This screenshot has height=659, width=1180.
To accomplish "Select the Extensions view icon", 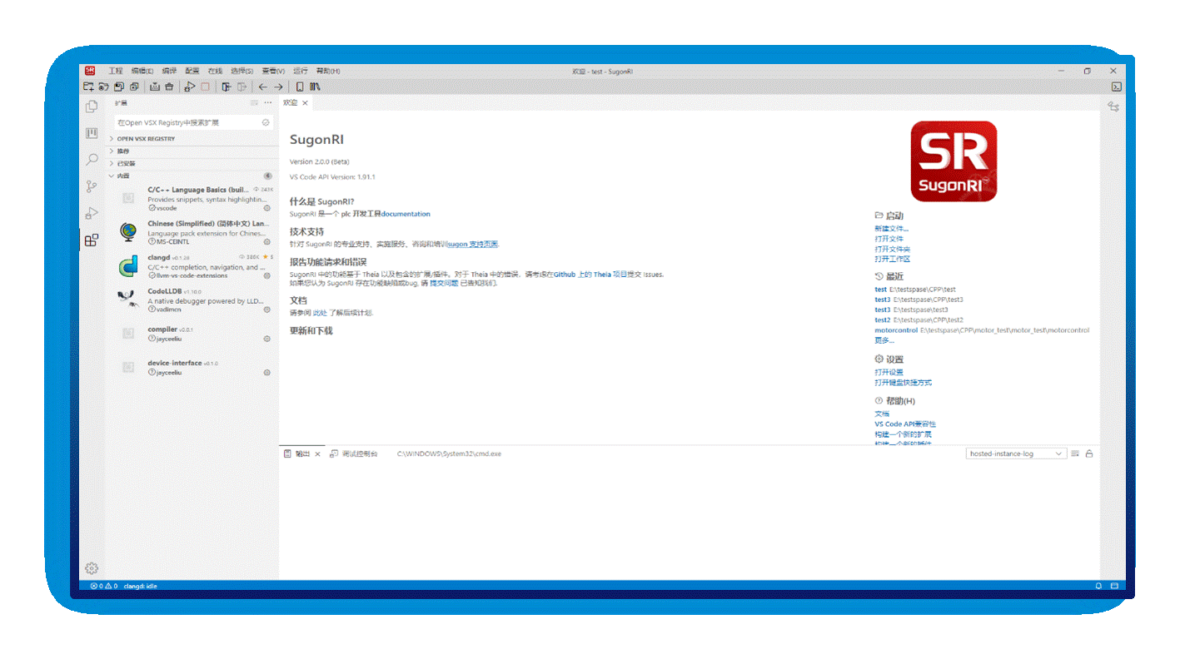I will [x=92, y=240].
